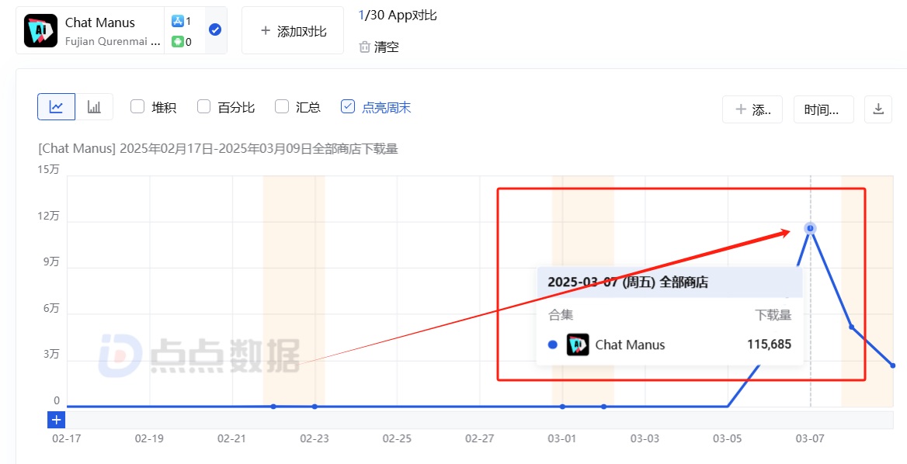Switch to line chart view
The image size is (907, 464).
pyautogui.click(x=56, y=107)
